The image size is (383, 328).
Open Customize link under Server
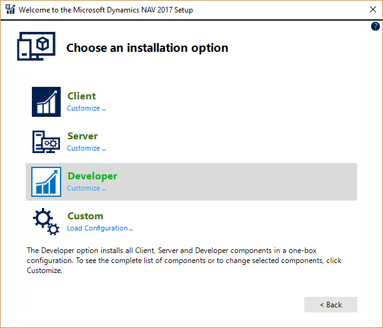point(86,148)
